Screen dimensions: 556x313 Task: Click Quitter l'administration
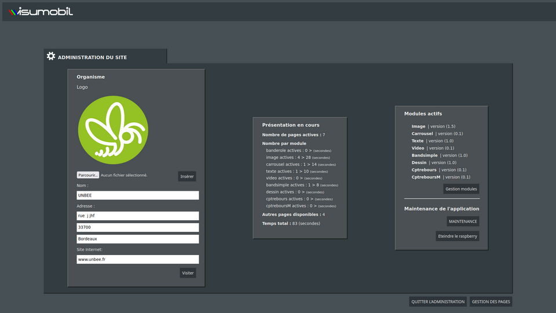click(x=437, y=301)
